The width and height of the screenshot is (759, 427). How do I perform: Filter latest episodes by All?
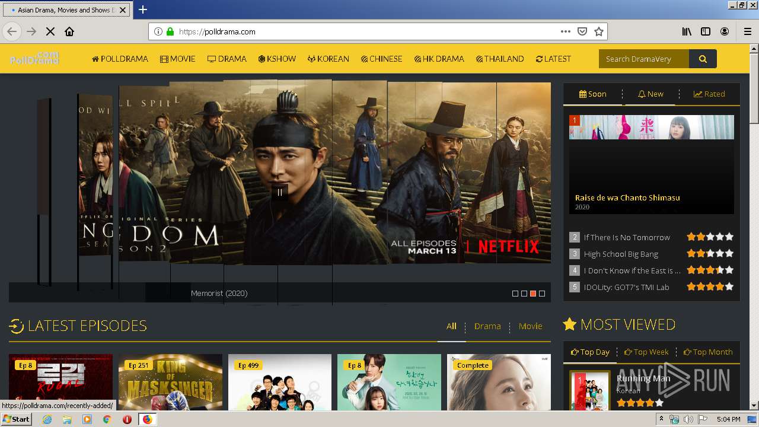click(452, 326)
